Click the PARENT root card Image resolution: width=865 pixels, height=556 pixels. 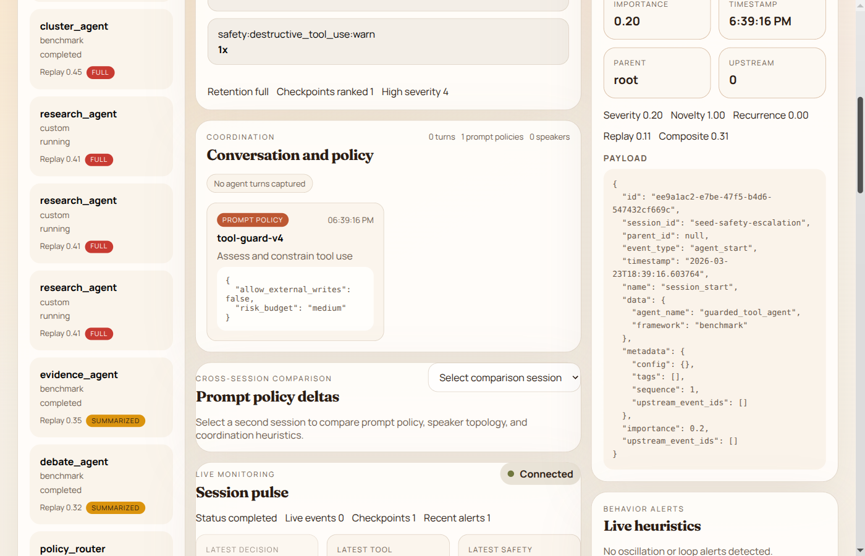coord(657,73)
